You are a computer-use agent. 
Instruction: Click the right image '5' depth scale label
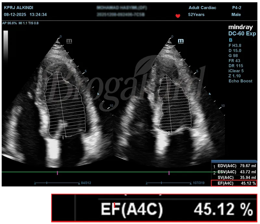(197, 71)
